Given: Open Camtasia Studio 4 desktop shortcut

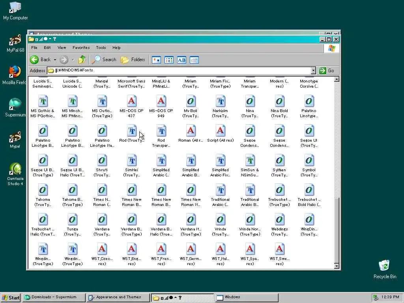Looking at the screenshot, I should tap(15, 174).
